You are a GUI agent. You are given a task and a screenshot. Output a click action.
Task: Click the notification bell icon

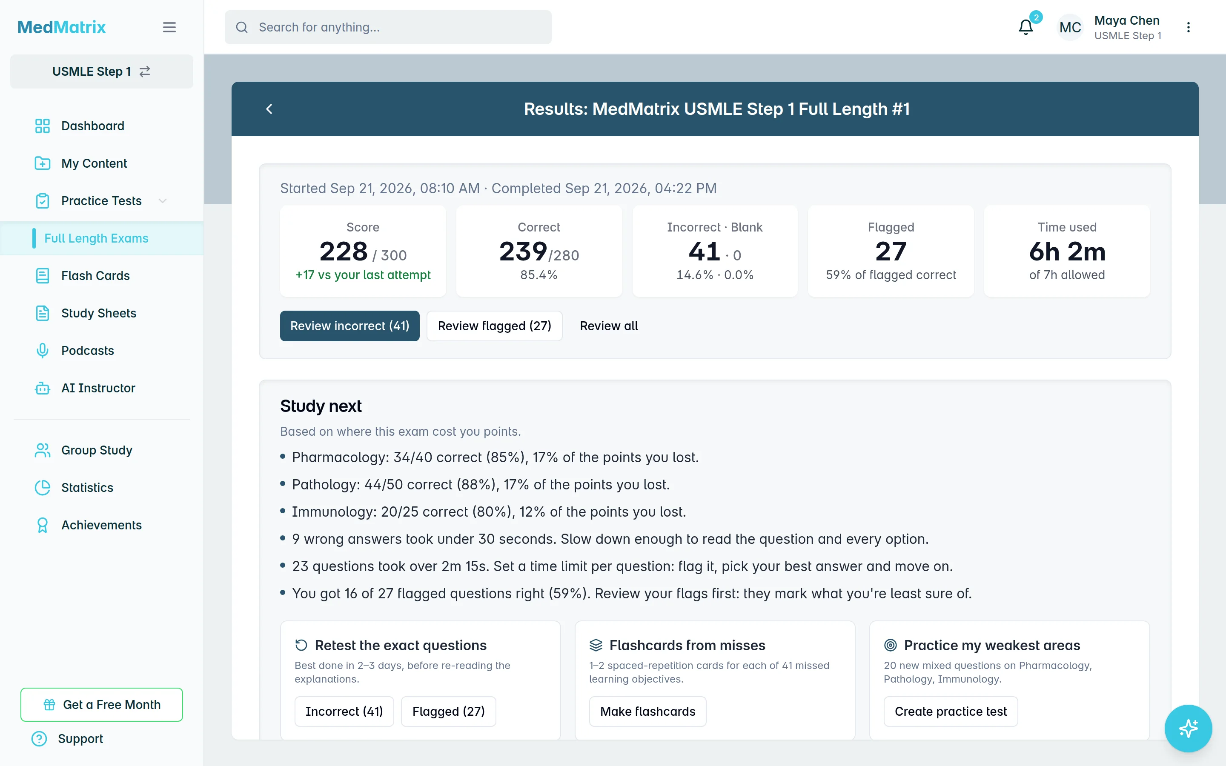[x=1026, y=27]
